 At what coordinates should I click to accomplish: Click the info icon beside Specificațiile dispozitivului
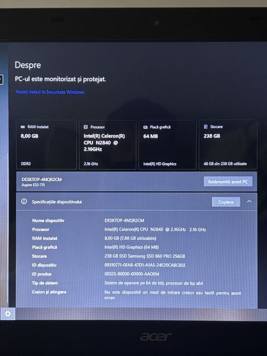(x=24, y=201)
